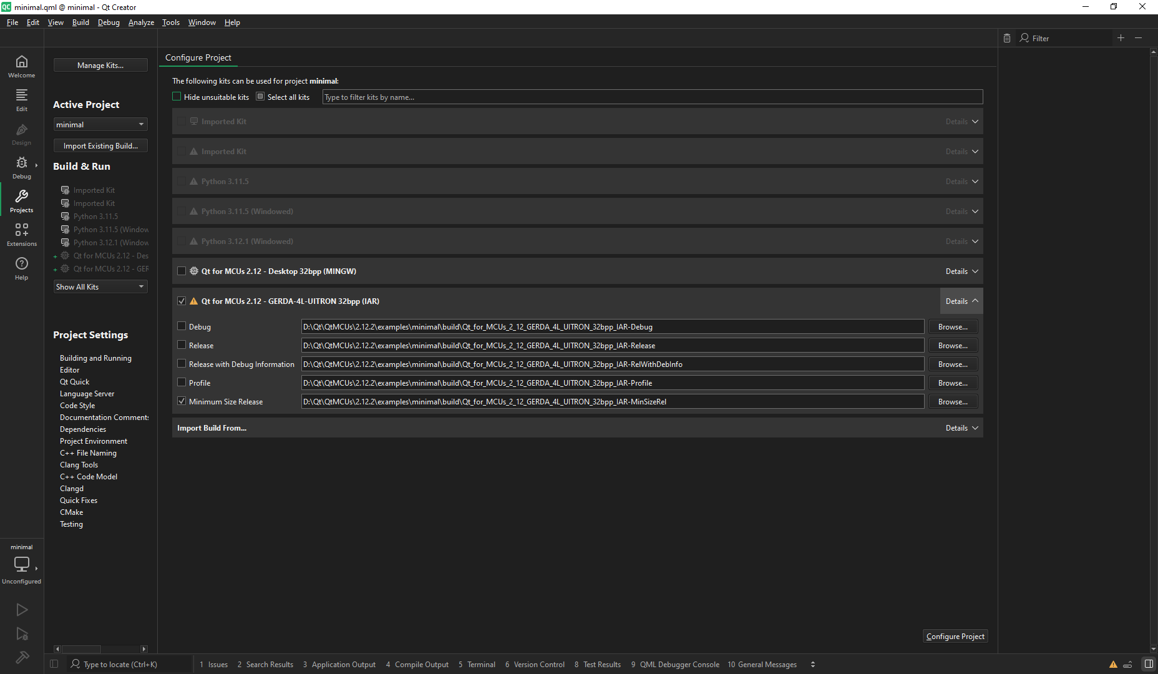Click the vertical scrollbar in right pane
1158x674 pixels.
[1153, 349]
